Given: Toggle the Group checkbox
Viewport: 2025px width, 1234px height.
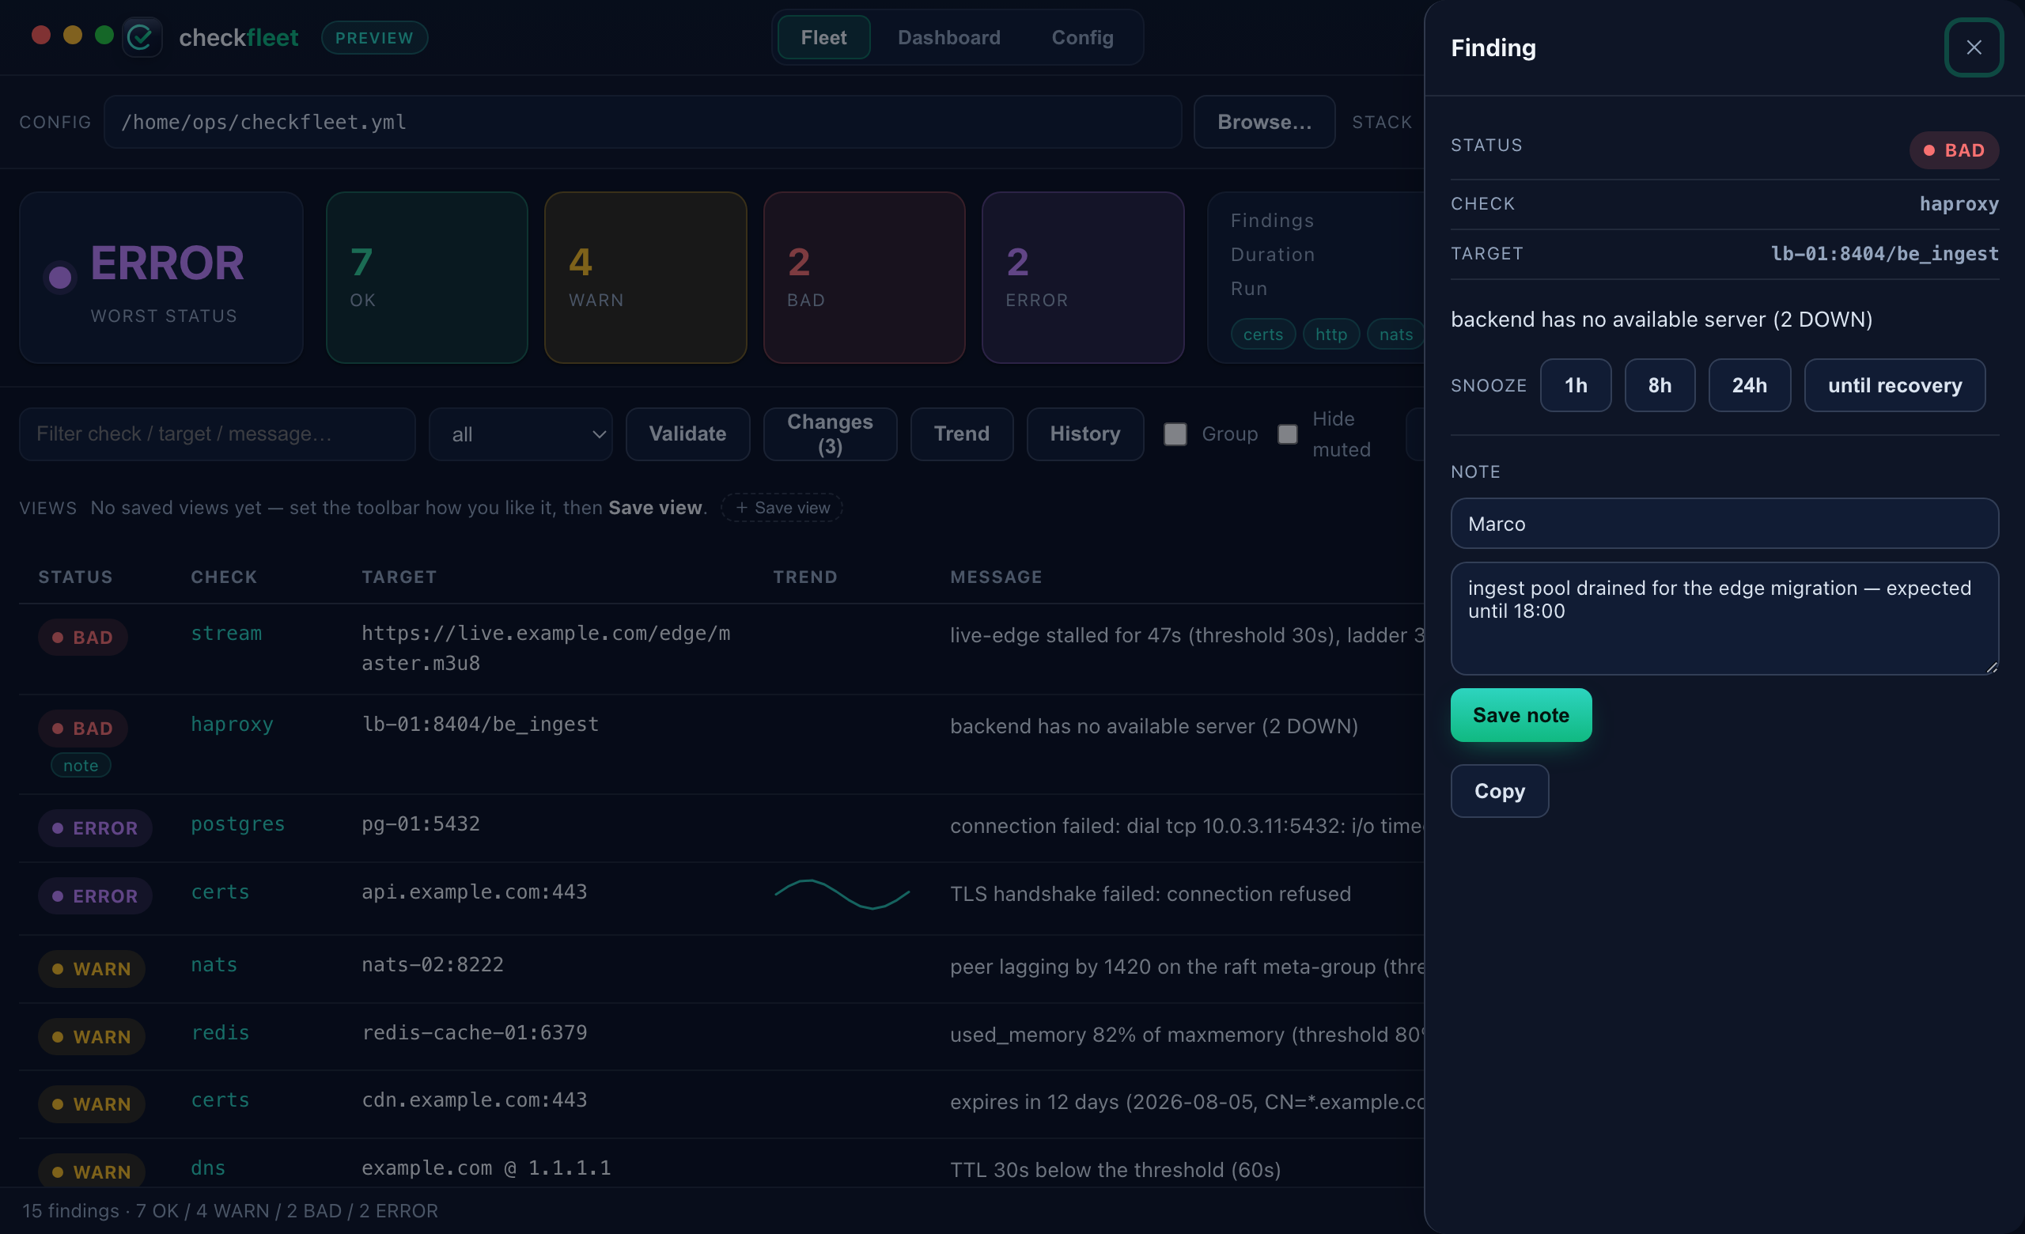Looking at the screenshot, I should 1175,433.
